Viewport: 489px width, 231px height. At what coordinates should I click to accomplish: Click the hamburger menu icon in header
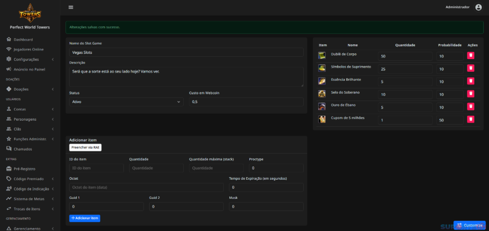pyautogui.click(x=71, y=7)
